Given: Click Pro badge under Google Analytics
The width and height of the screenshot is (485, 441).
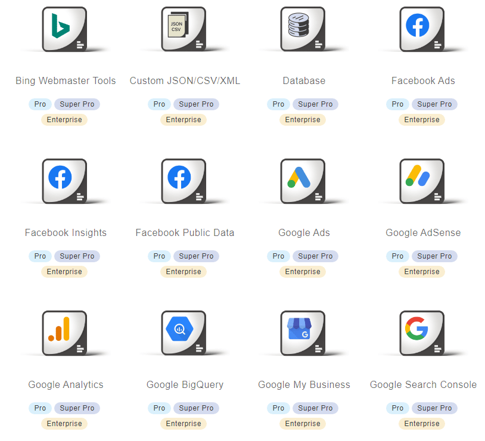Looking at the screenshot, I should point(40,408).
